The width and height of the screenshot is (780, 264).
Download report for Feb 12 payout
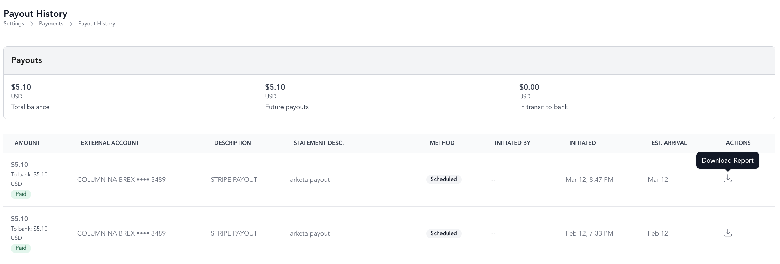[727, 233]
